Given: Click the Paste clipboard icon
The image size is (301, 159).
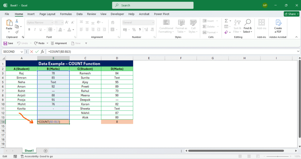Looking at the screenshot, I should point(9,23).
